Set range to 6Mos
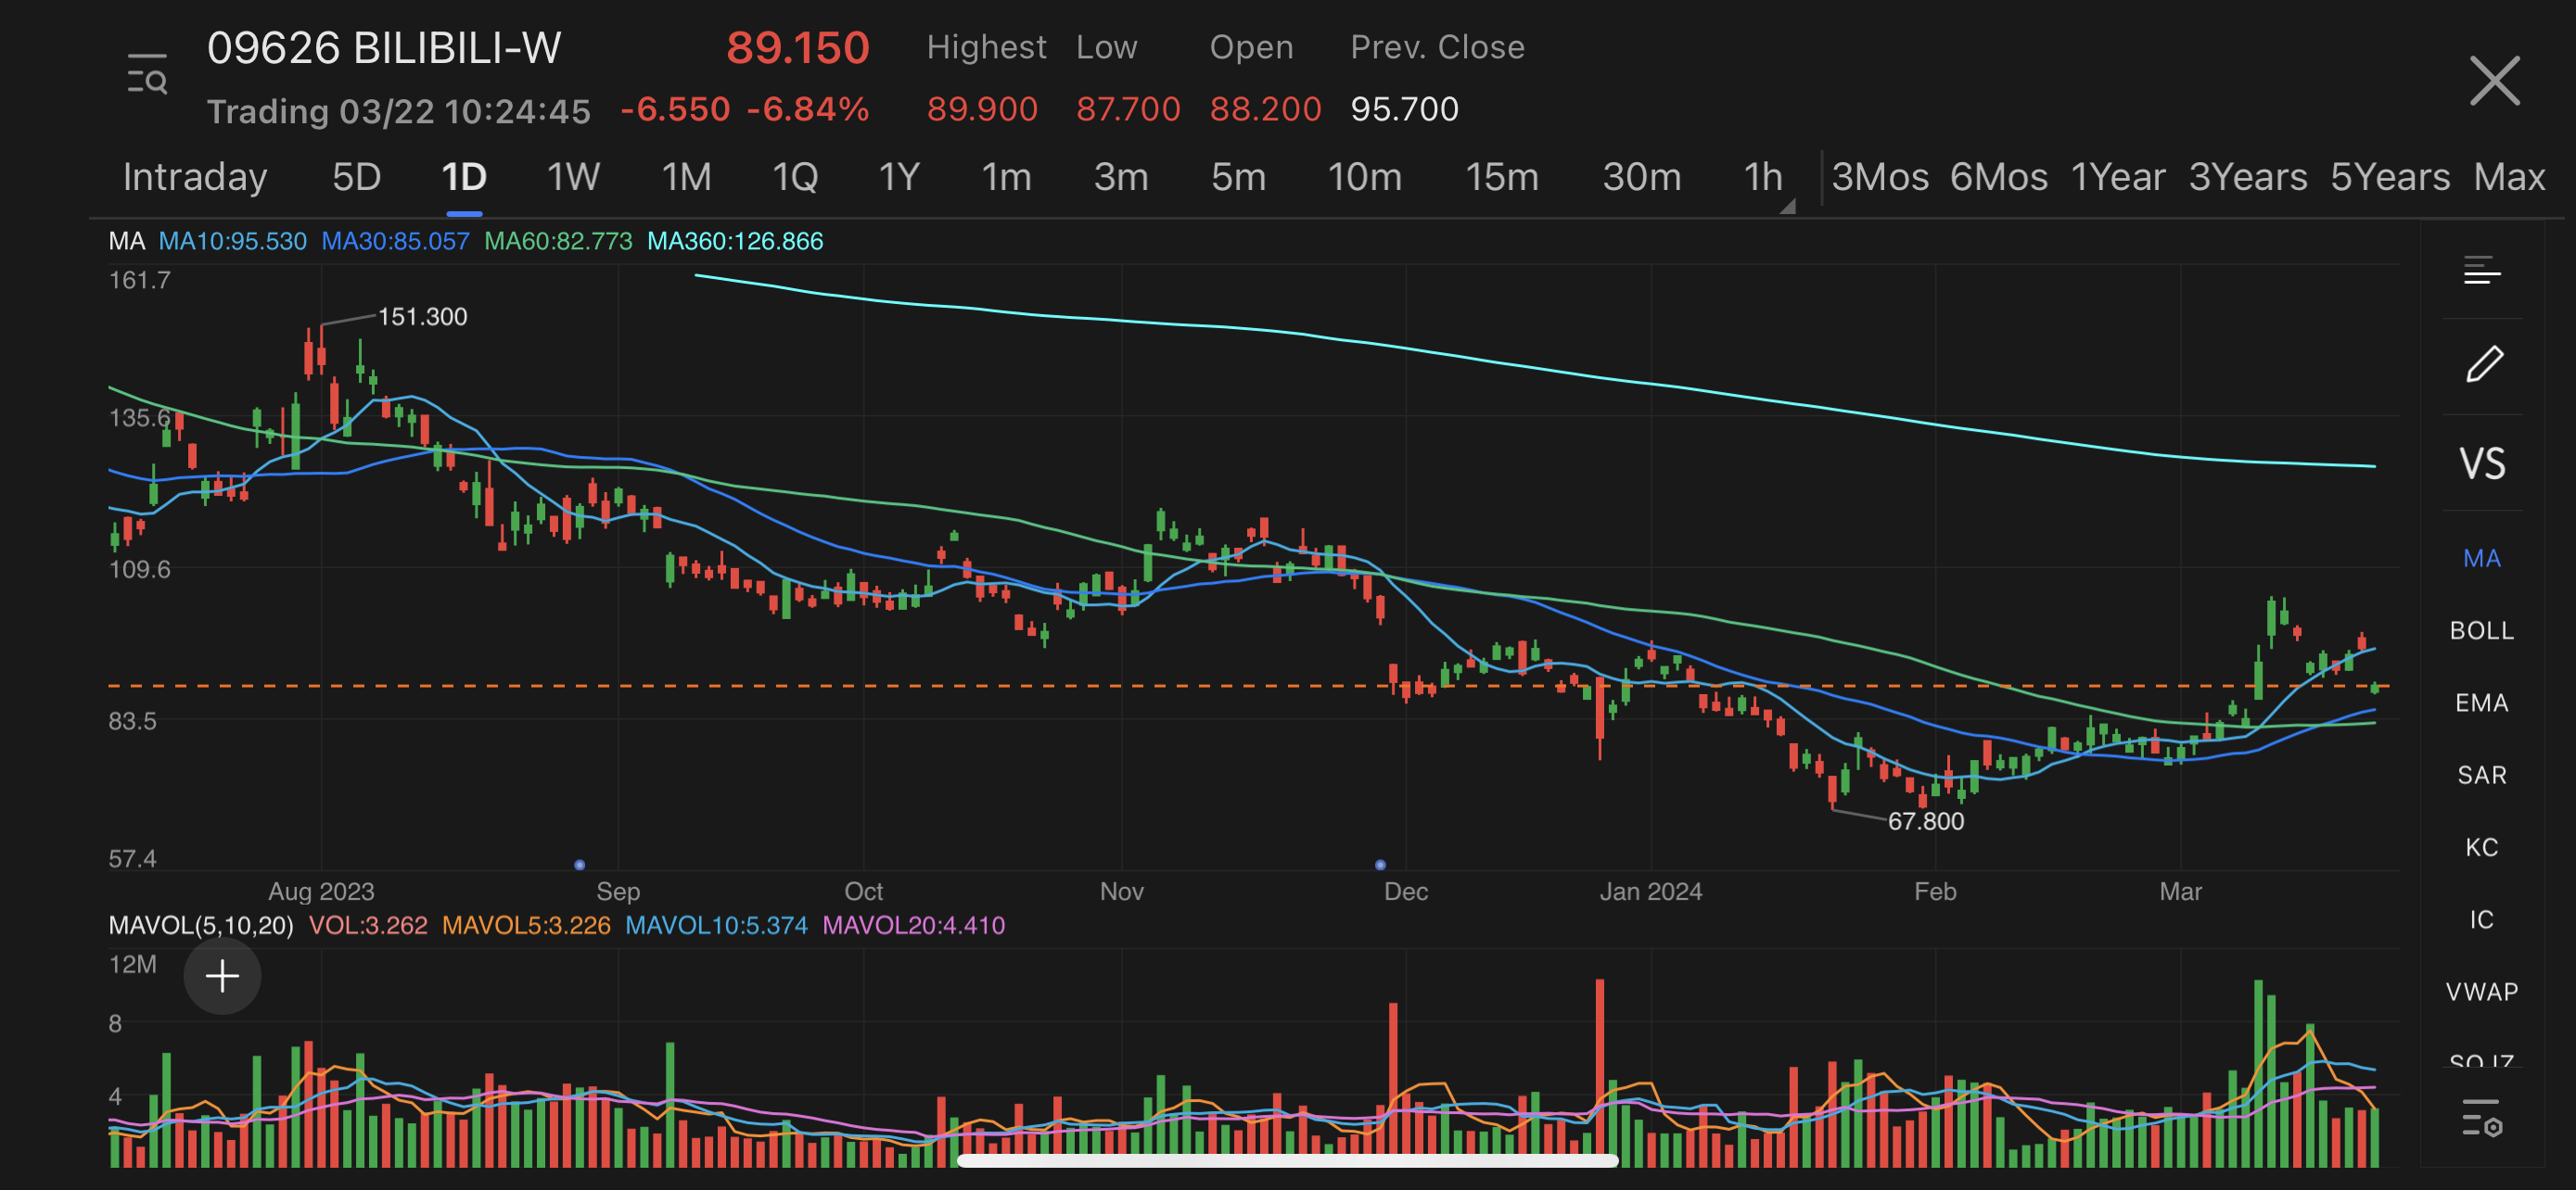The width and height of the screenshot is (2576, 1190). point(1998,177)
